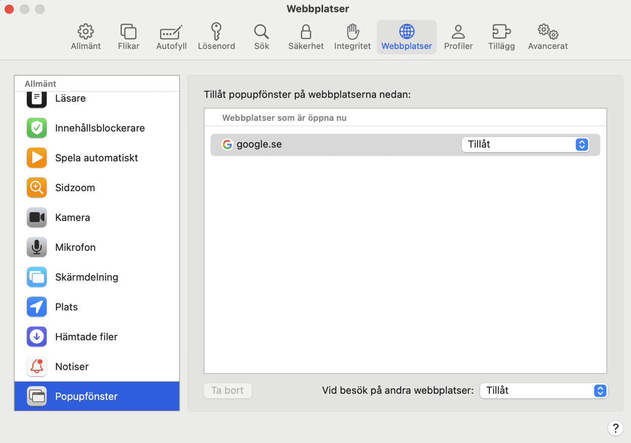Switch to the Autofyll tab label
Image resolution: width=631 pixels, height=443 pixels.
171,46
